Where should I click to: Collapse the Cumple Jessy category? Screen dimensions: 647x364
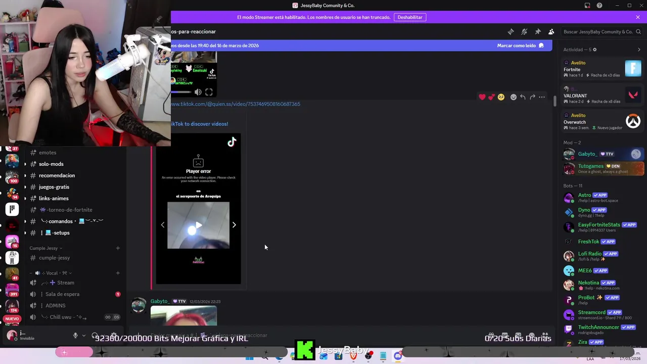click(x=45, y=248)
